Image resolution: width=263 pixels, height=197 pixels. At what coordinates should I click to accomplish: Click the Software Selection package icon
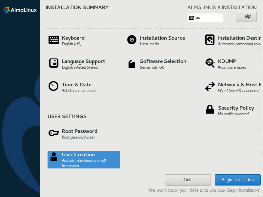pyautogui.click(x=132, y=64)
